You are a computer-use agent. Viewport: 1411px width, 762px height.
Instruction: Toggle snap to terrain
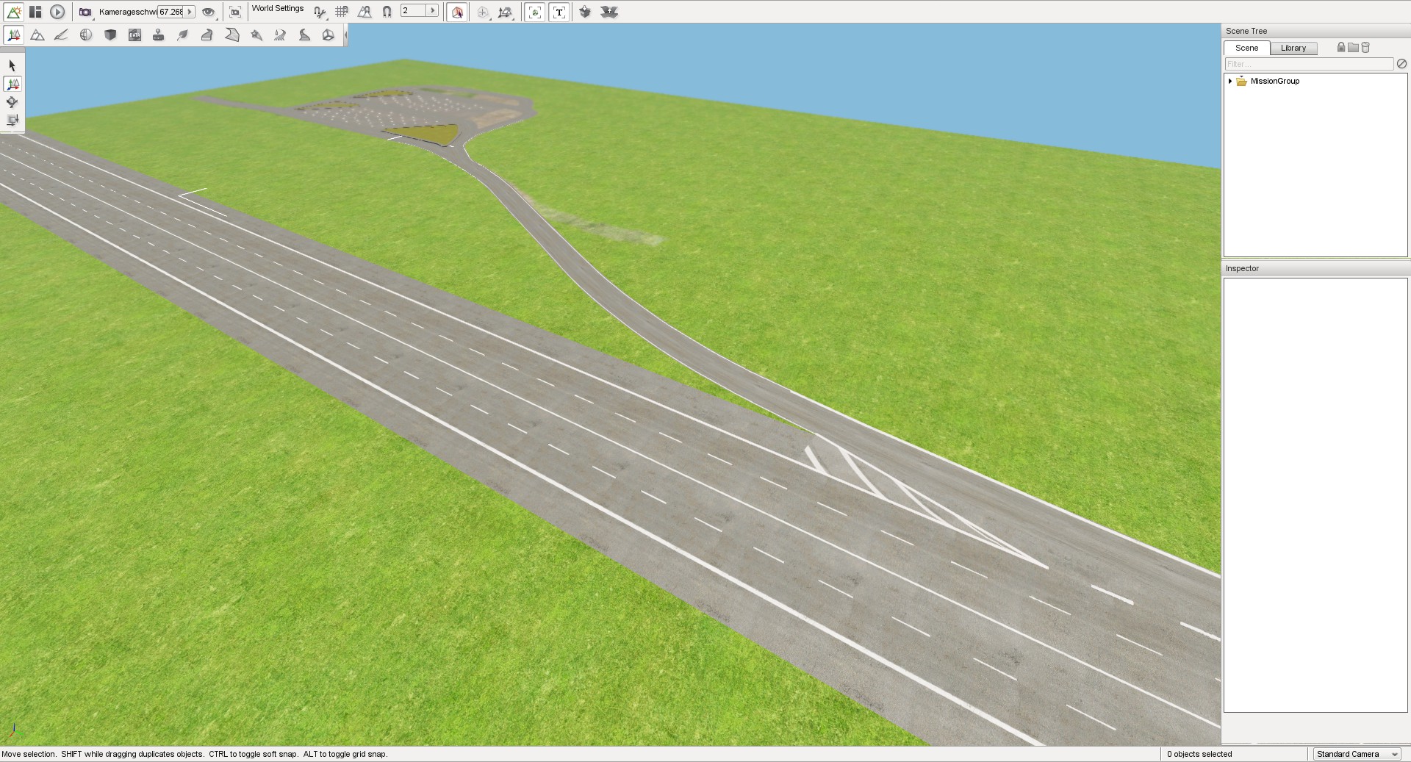tap(365, 12)
